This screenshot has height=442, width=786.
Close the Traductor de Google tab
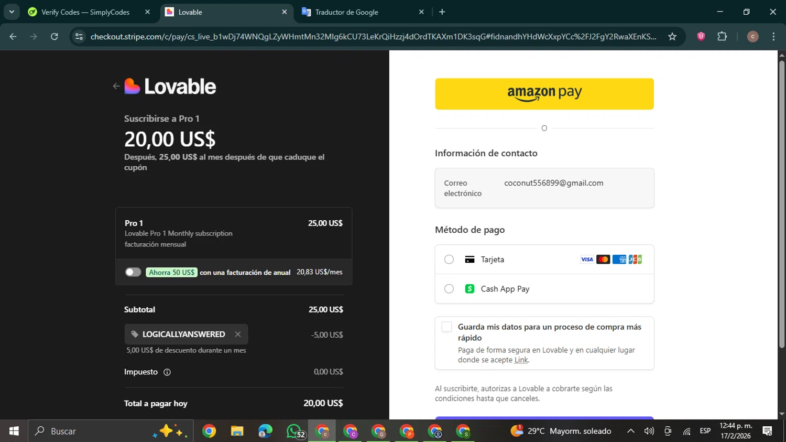[421, 12]
